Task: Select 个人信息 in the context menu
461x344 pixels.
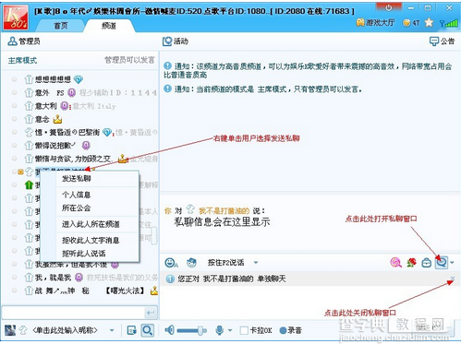Action: (76, 195)
